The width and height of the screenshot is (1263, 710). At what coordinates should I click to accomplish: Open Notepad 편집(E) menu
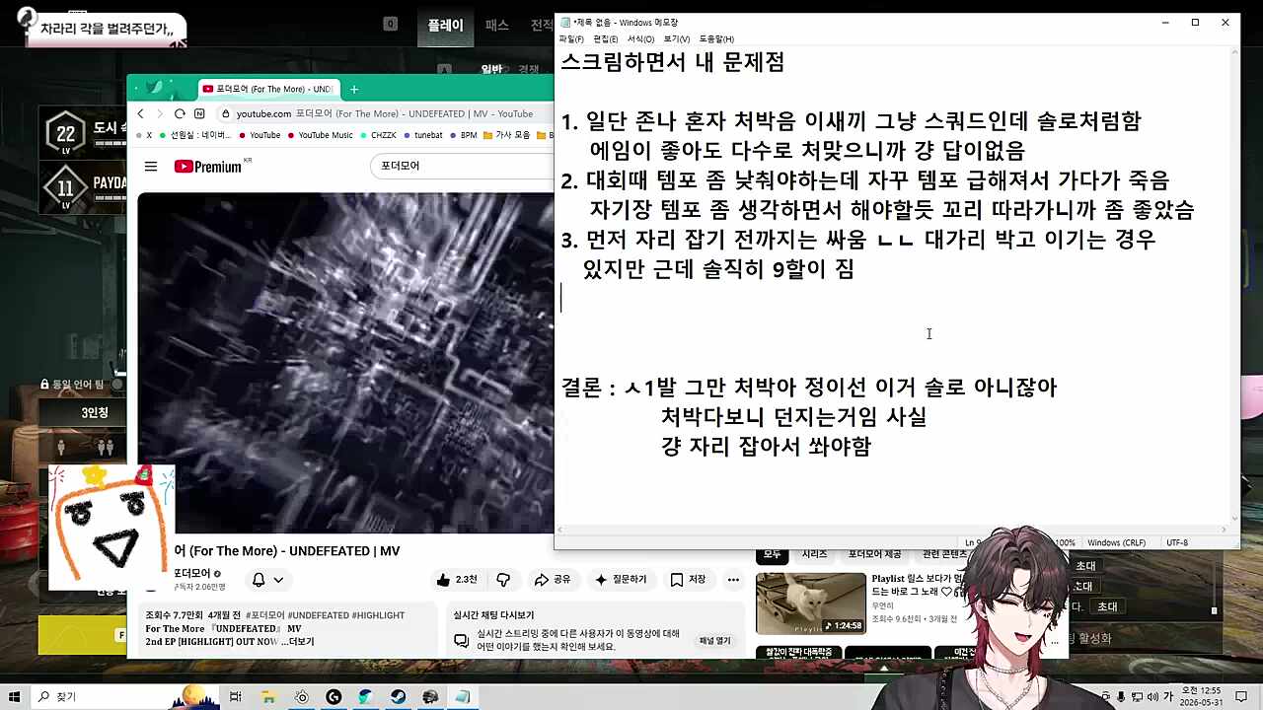pyautogui.click(x=606, y=39)
